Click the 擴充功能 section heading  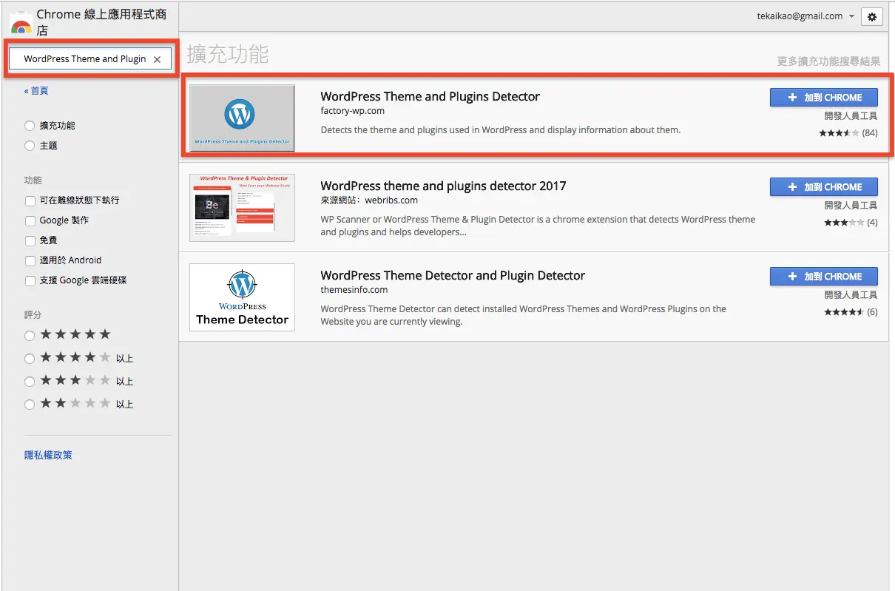[228, 54]
